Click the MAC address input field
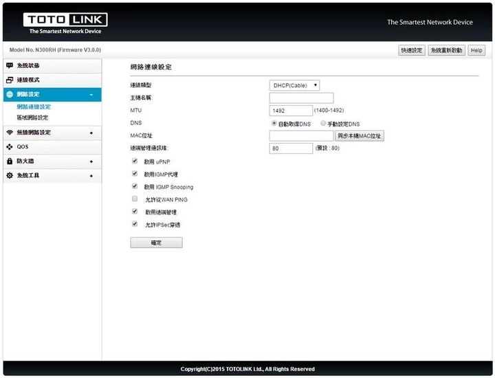The image size is (495, 378). 301,135
